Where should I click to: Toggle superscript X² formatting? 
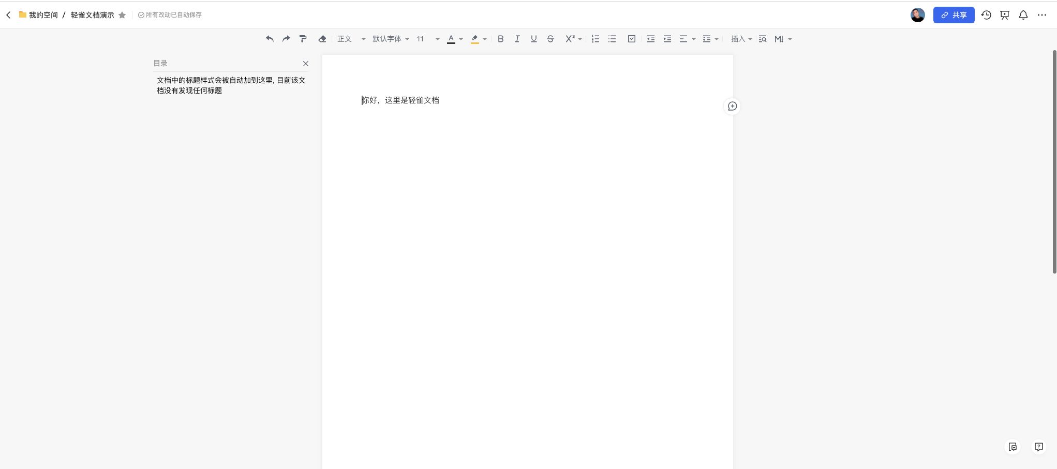click(x=570, y=39)
